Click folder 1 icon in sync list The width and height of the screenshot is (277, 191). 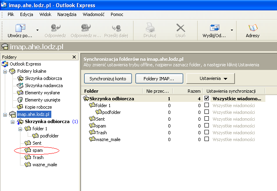pyautogui.click(x=92, y=105)
